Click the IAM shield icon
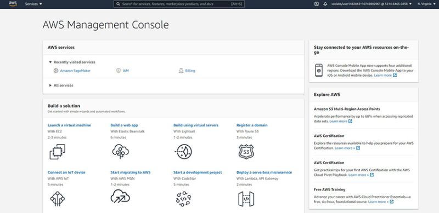 (119, 71)
